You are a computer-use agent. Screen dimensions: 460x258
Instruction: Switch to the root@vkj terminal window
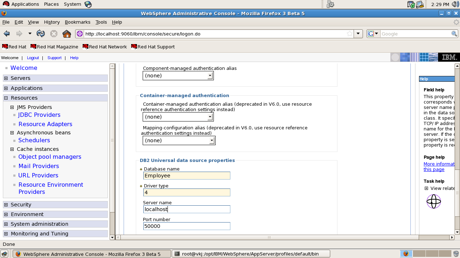point(251,254)
